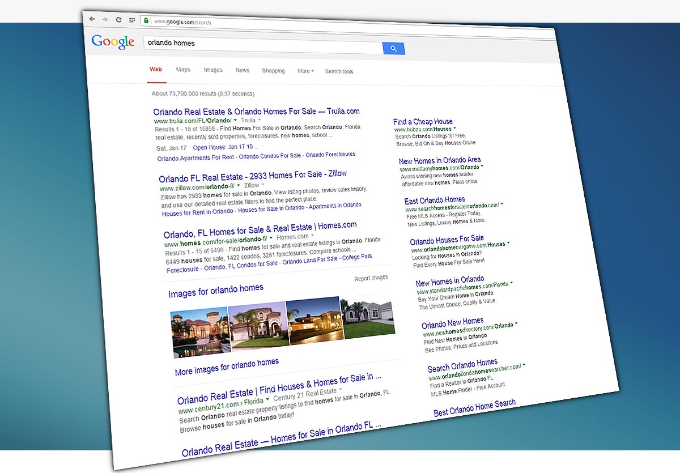
Task: Open the 'New Homes in Orlando' Standard Pacific ad
Action: 450,281
